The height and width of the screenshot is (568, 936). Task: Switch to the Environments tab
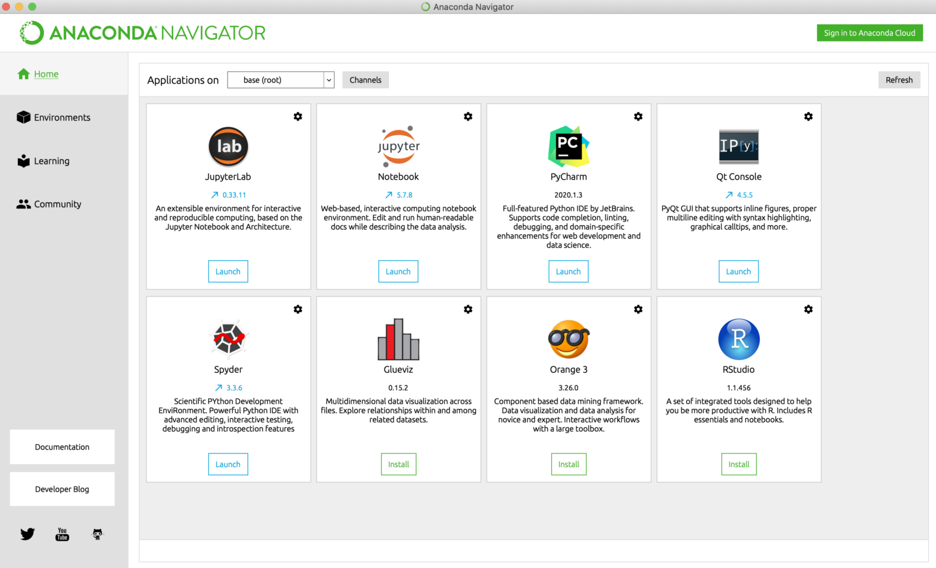pos(54,117)
